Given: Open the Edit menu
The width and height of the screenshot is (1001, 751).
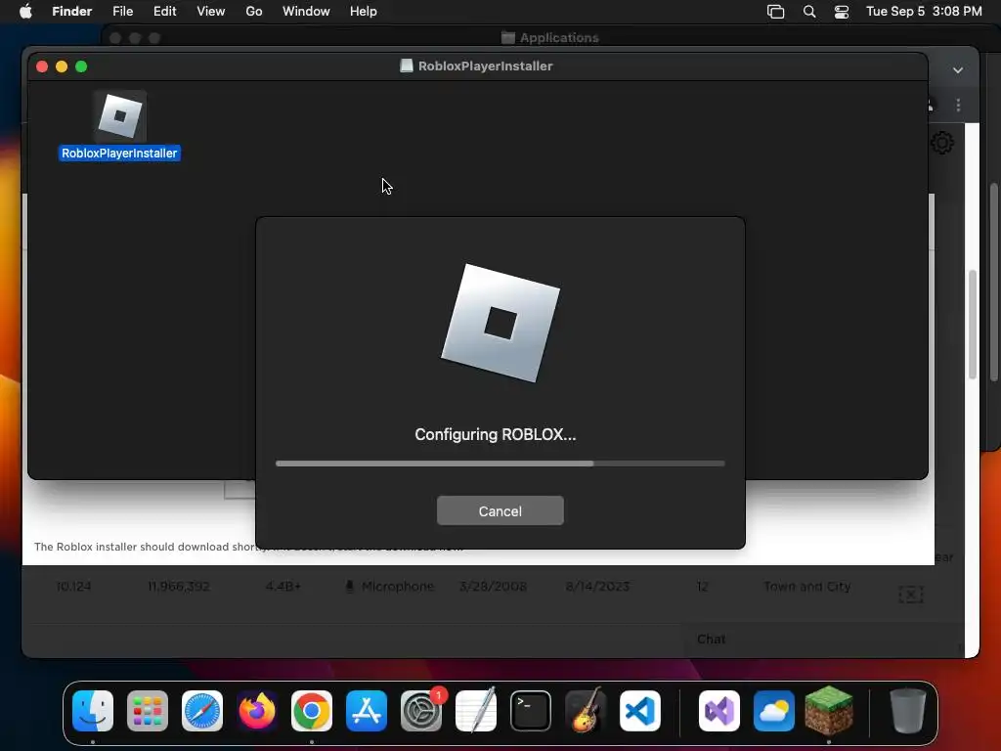Looking at the screenshot, I should (164, 12).
